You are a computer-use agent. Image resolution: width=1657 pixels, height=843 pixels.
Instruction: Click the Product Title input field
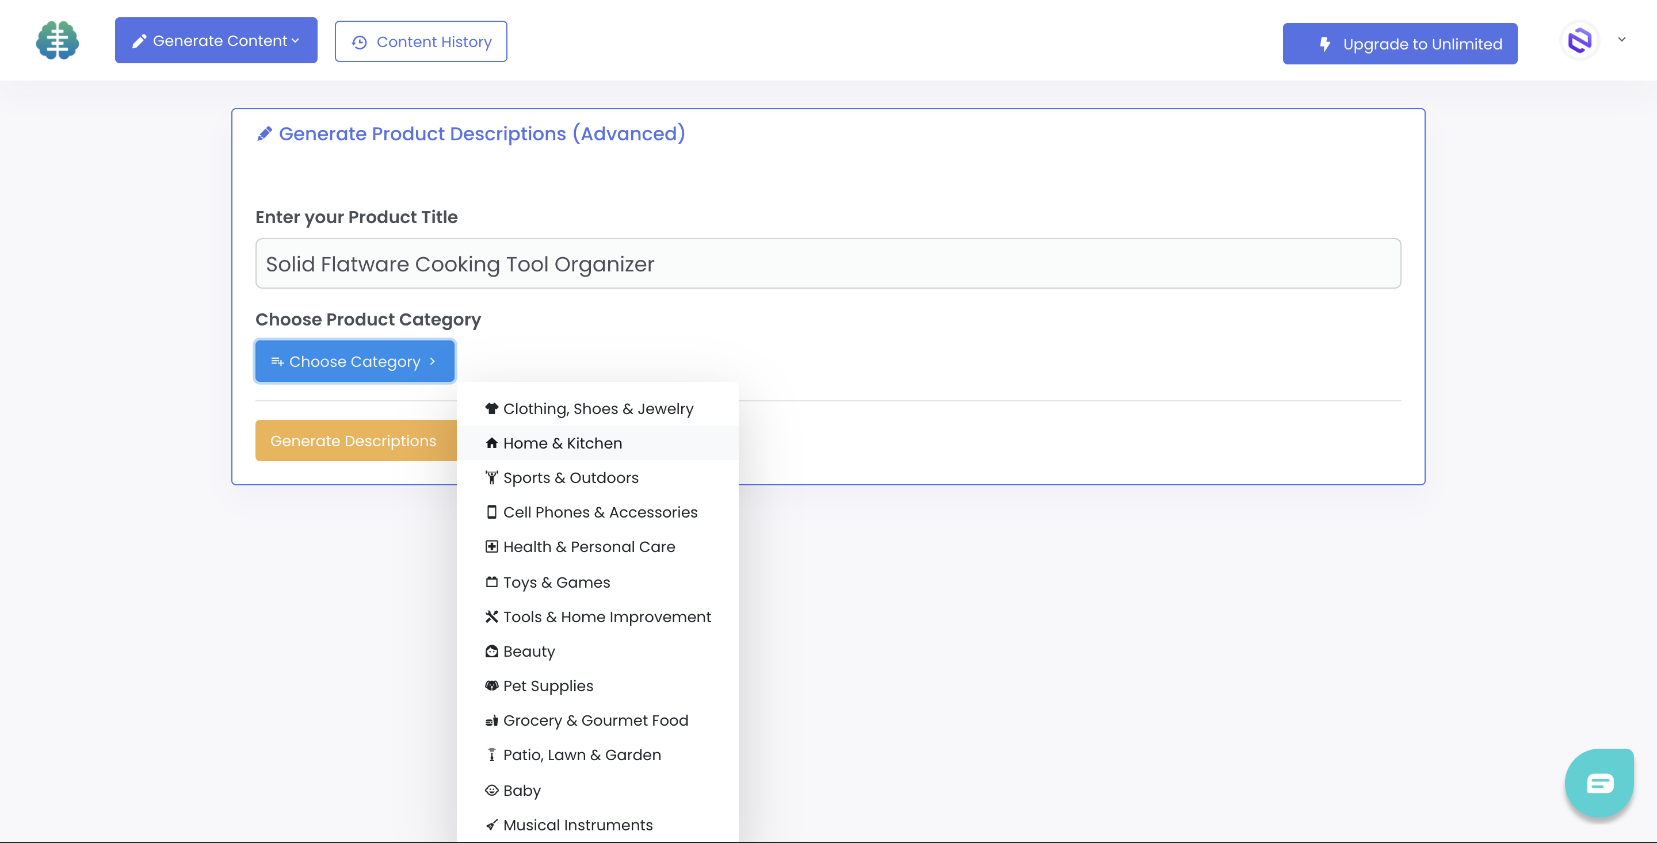coord(828,262)
